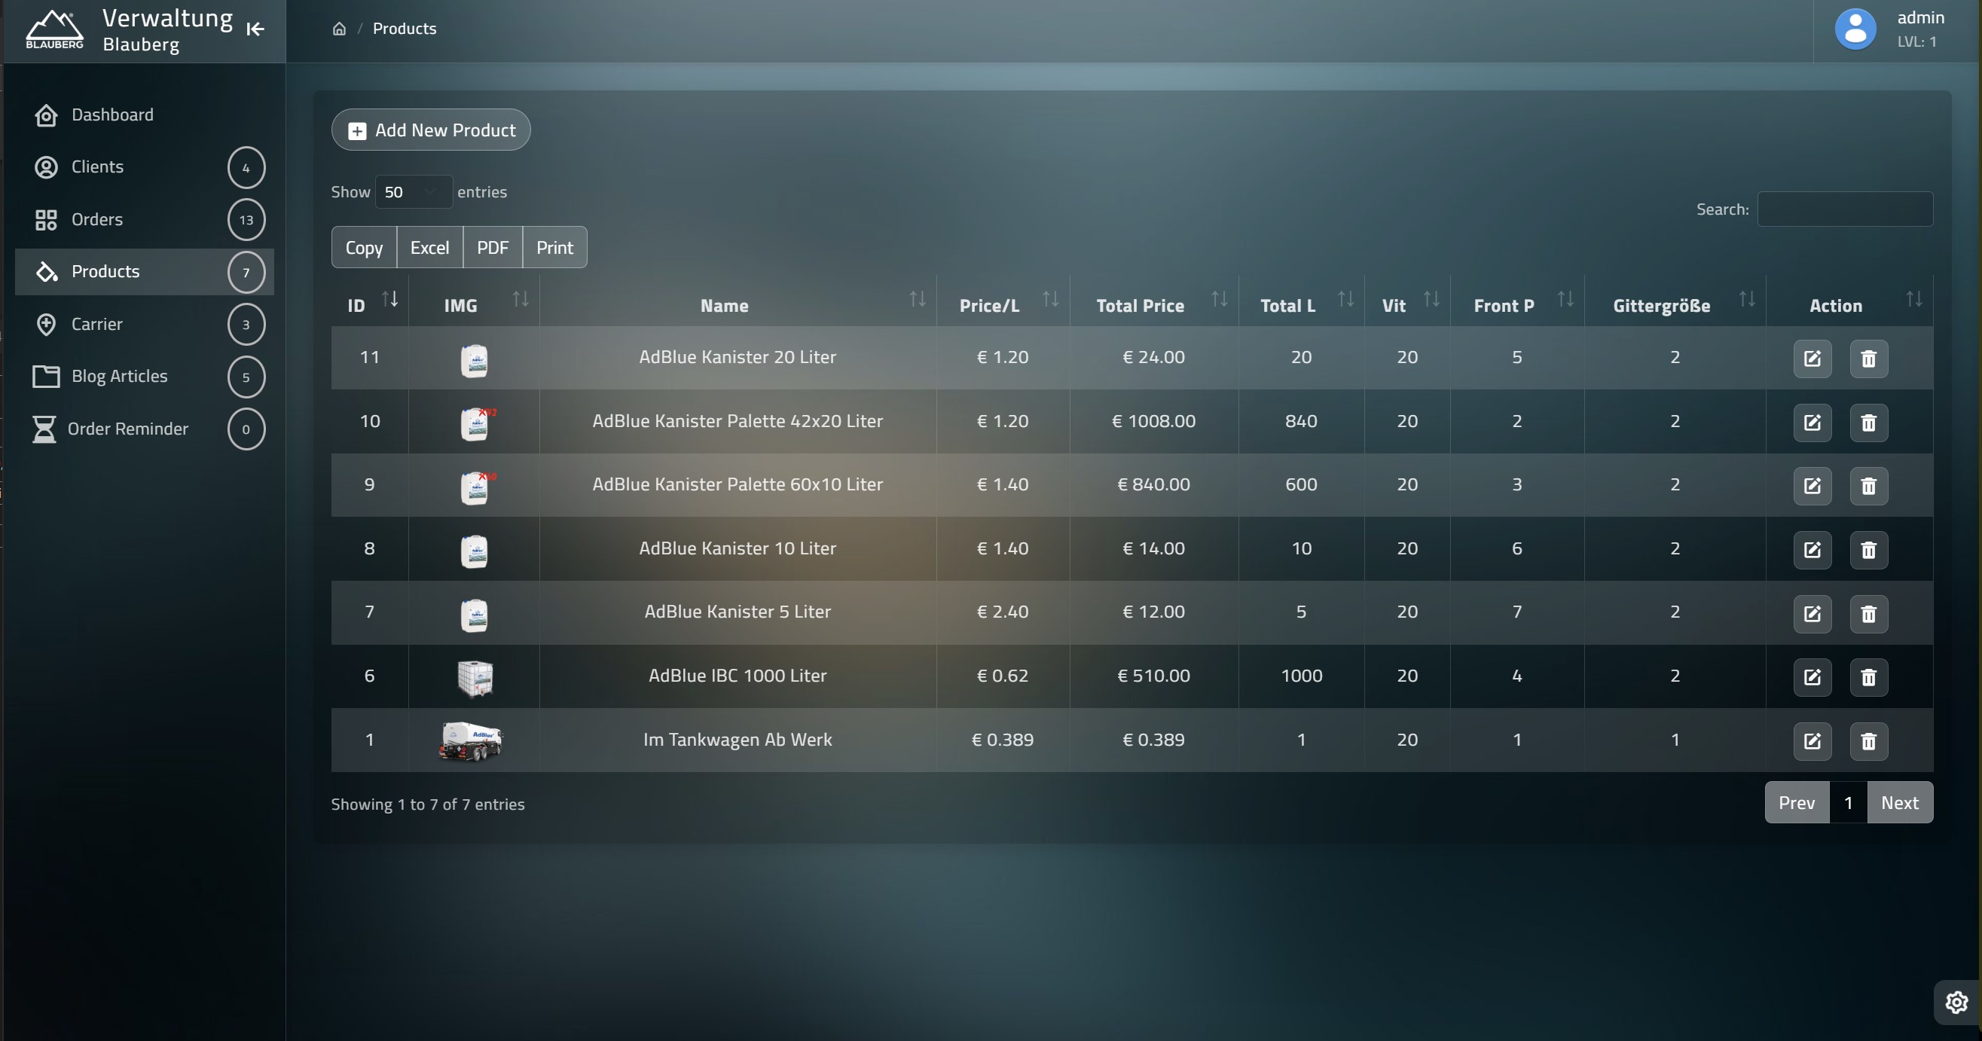The image size is (1982, 1041).
Task: Click Add New Product button
Action: (x=431, y=130)
